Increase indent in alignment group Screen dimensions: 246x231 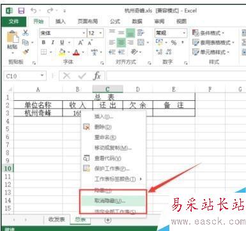[x=121, y=52]
